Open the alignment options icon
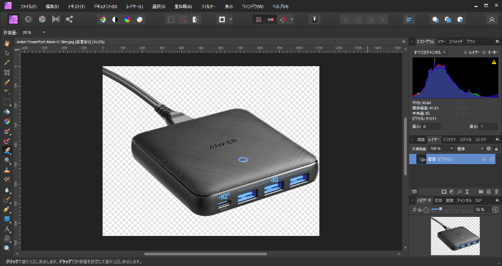 pyautogui.click(x=409, y=20)
